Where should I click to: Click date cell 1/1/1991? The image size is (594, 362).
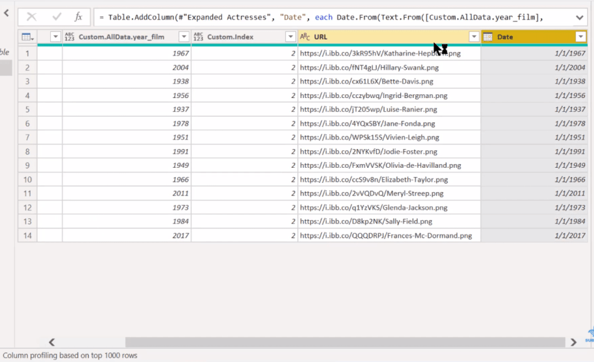click(x=534, y=151)
